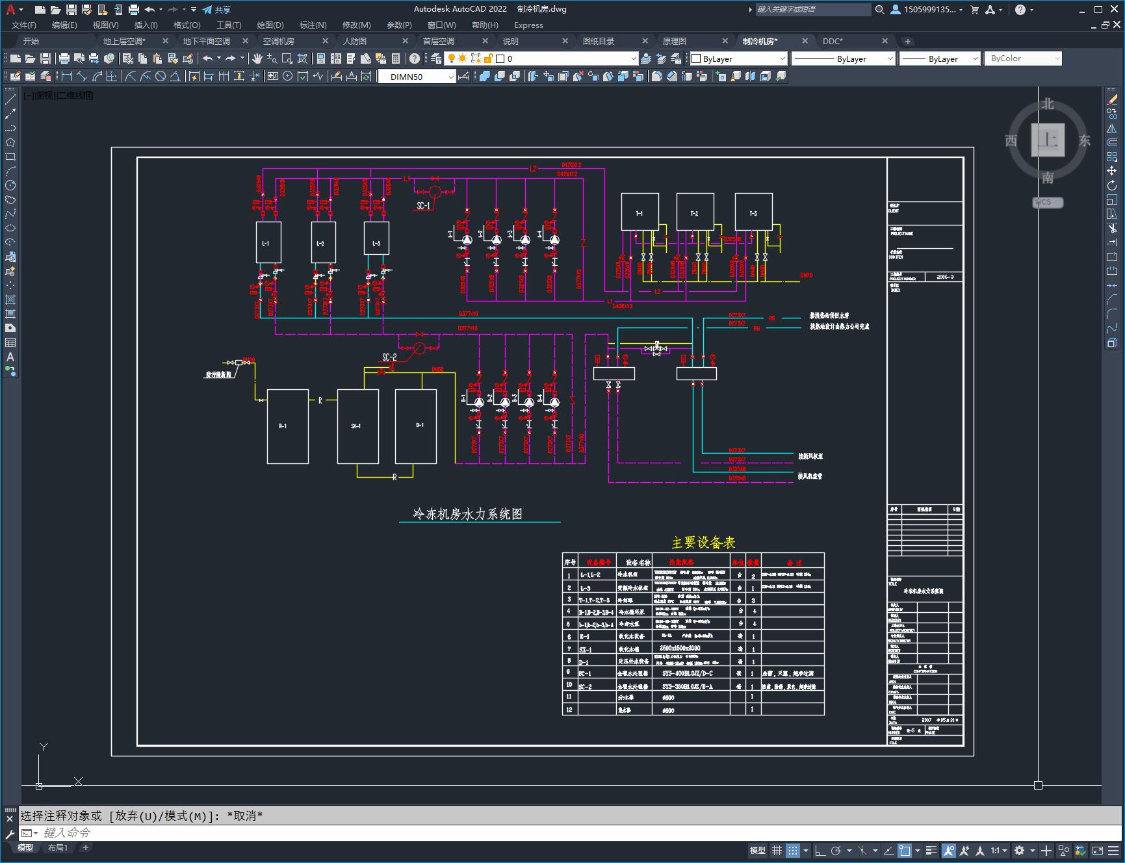Screen dimensions: 1125x863
Task: Switch to the 布局1 layout
Action: (x=57, y=847)
